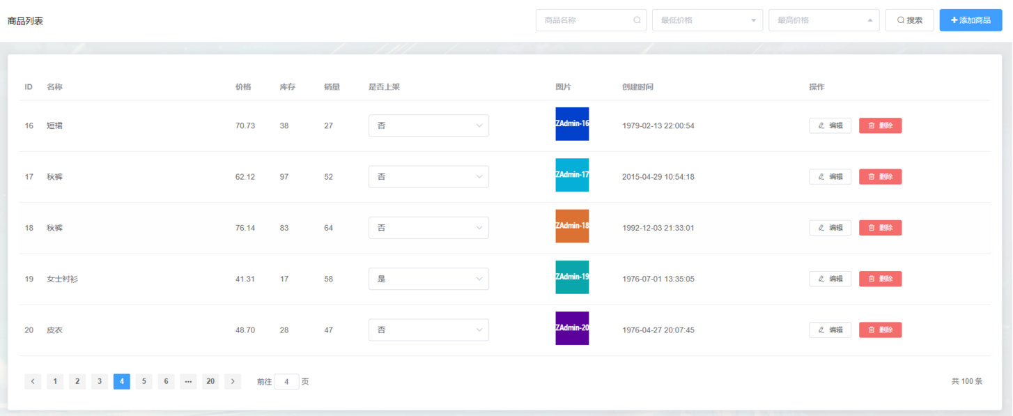Image resolution: width=1013 pixels, height=416 pixels.
Task: Click the pencil edit icon on row ID 18
Action: [821, 227]
